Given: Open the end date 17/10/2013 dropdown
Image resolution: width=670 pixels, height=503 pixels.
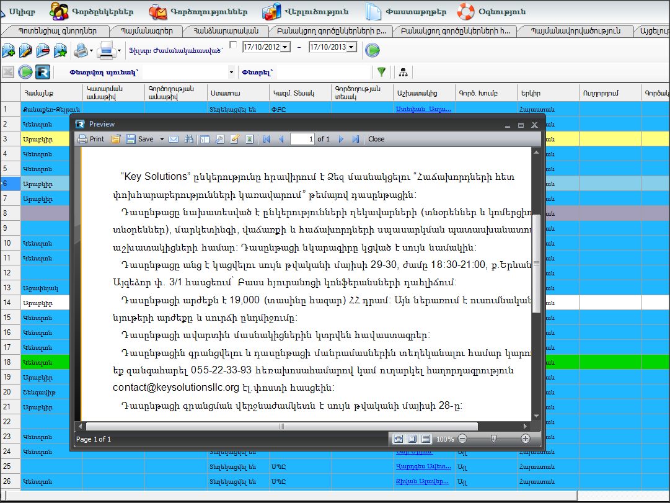Looking at the screenshot, I should pyautogui.click(x=352, y=47).
